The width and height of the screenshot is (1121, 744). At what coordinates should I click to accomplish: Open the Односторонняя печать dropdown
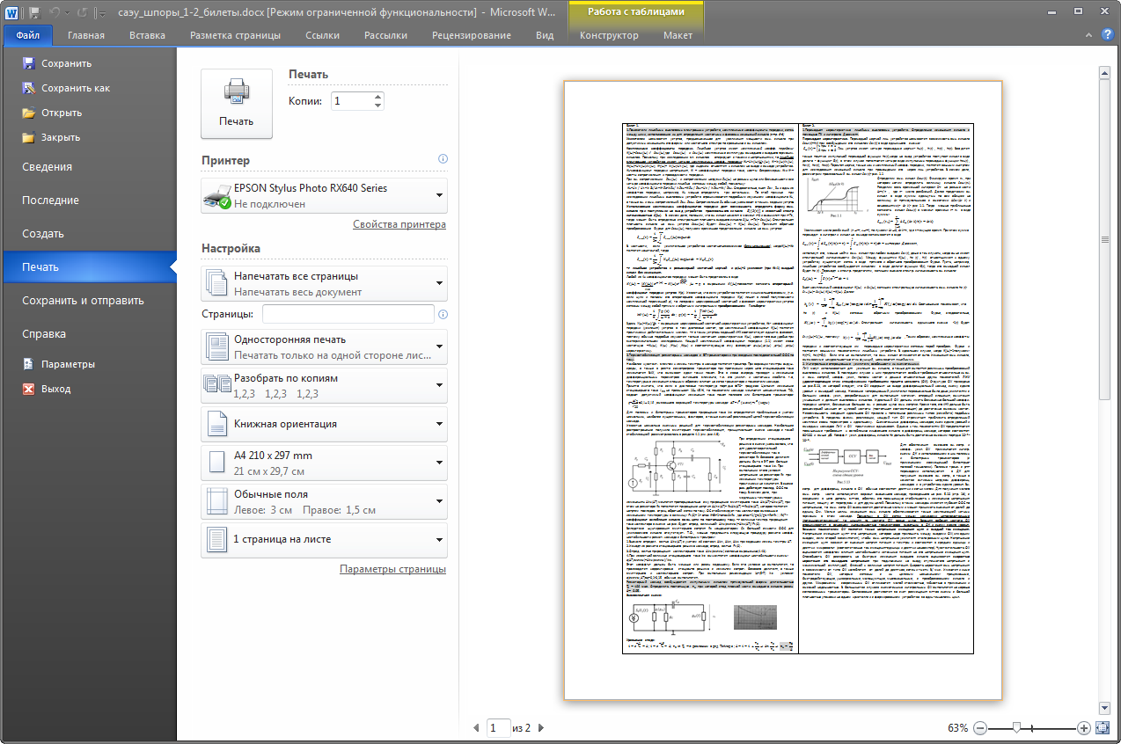(324, 346)
